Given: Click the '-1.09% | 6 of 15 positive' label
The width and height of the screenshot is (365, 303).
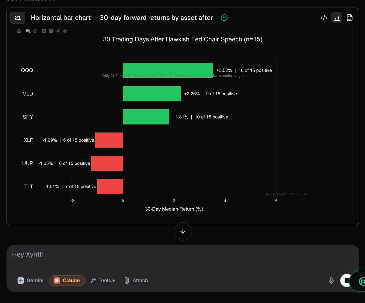Looking at the screenshot, I should [x=68, y=140].
